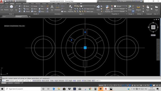
Task: Select the Dimension tool
Action: (58, 8)
